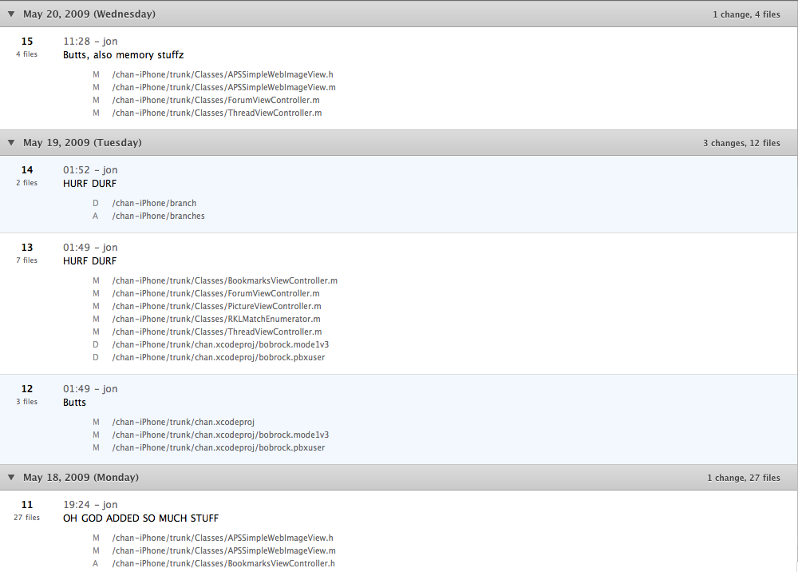Click the '3 changes, 12 files' summary
This screenshot has height=572, width=798.
click(741, 143)
